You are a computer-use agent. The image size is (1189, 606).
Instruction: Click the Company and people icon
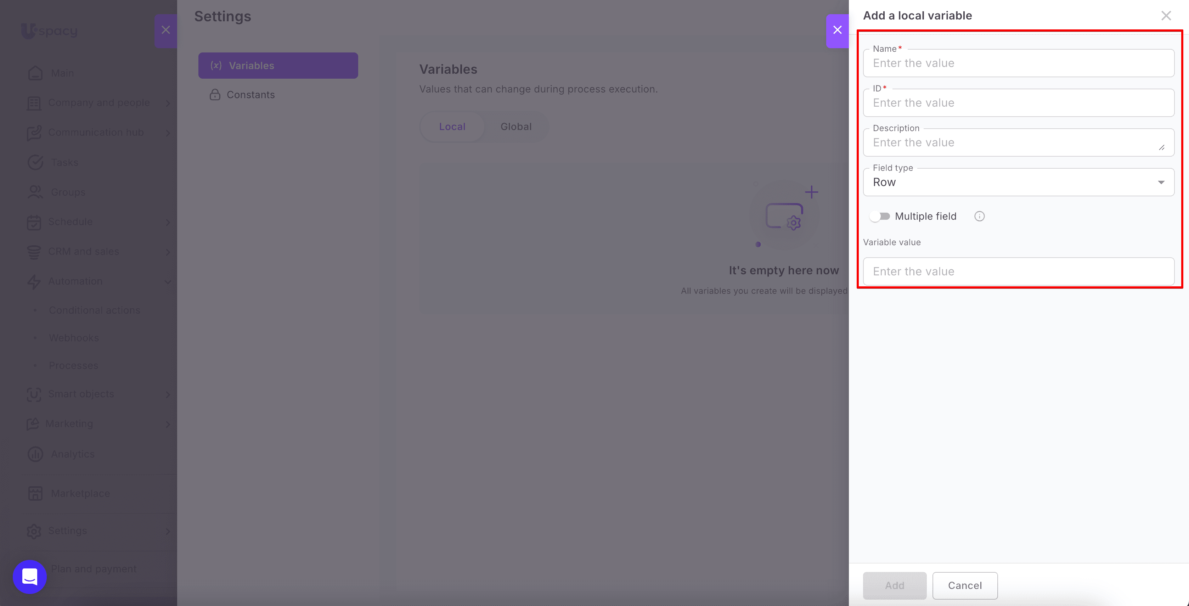[x=34, y=103]
